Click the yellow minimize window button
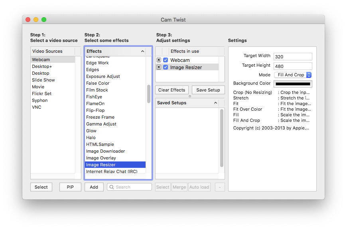Screen dimensions: 347x229 pyautogui.click(x=36, y=20)
